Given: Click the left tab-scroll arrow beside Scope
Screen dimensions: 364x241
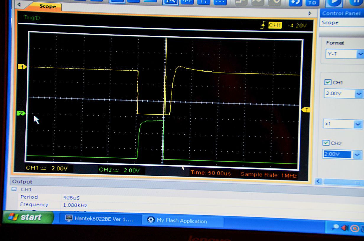Looking at the screenshot, I should pyautogui.click(x=19, y=5).
